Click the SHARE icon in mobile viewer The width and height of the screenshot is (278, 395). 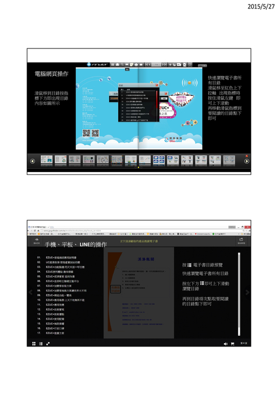click(x=241, y=241)
